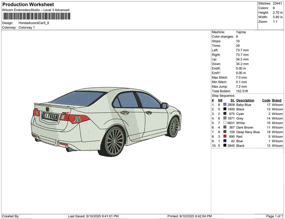Click the Cyan thread swatch in stop sequence

point(225,114)
